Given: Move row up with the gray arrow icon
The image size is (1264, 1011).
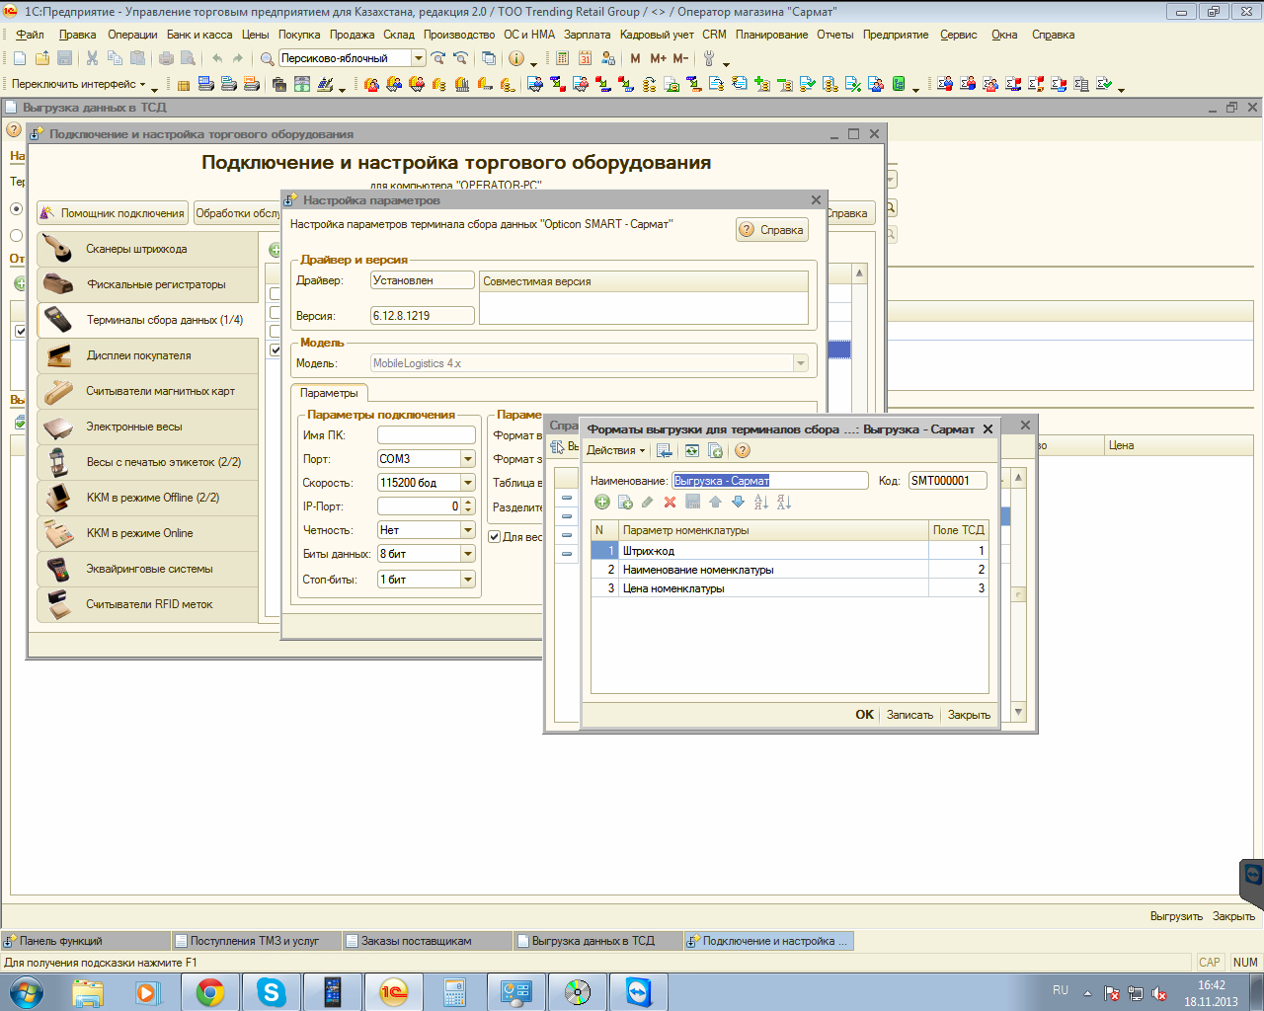Looking at the screenshot, I should 715,503.
